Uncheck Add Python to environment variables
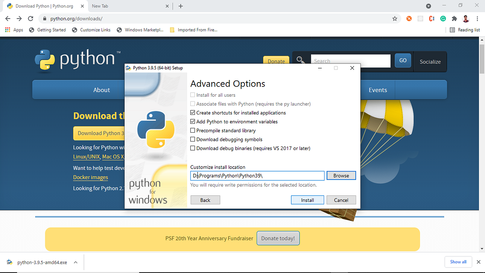485x273 pixels. pos(193,121)
